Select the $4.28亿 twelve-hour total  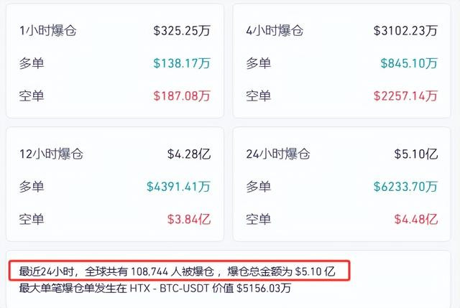click(189, 154)
